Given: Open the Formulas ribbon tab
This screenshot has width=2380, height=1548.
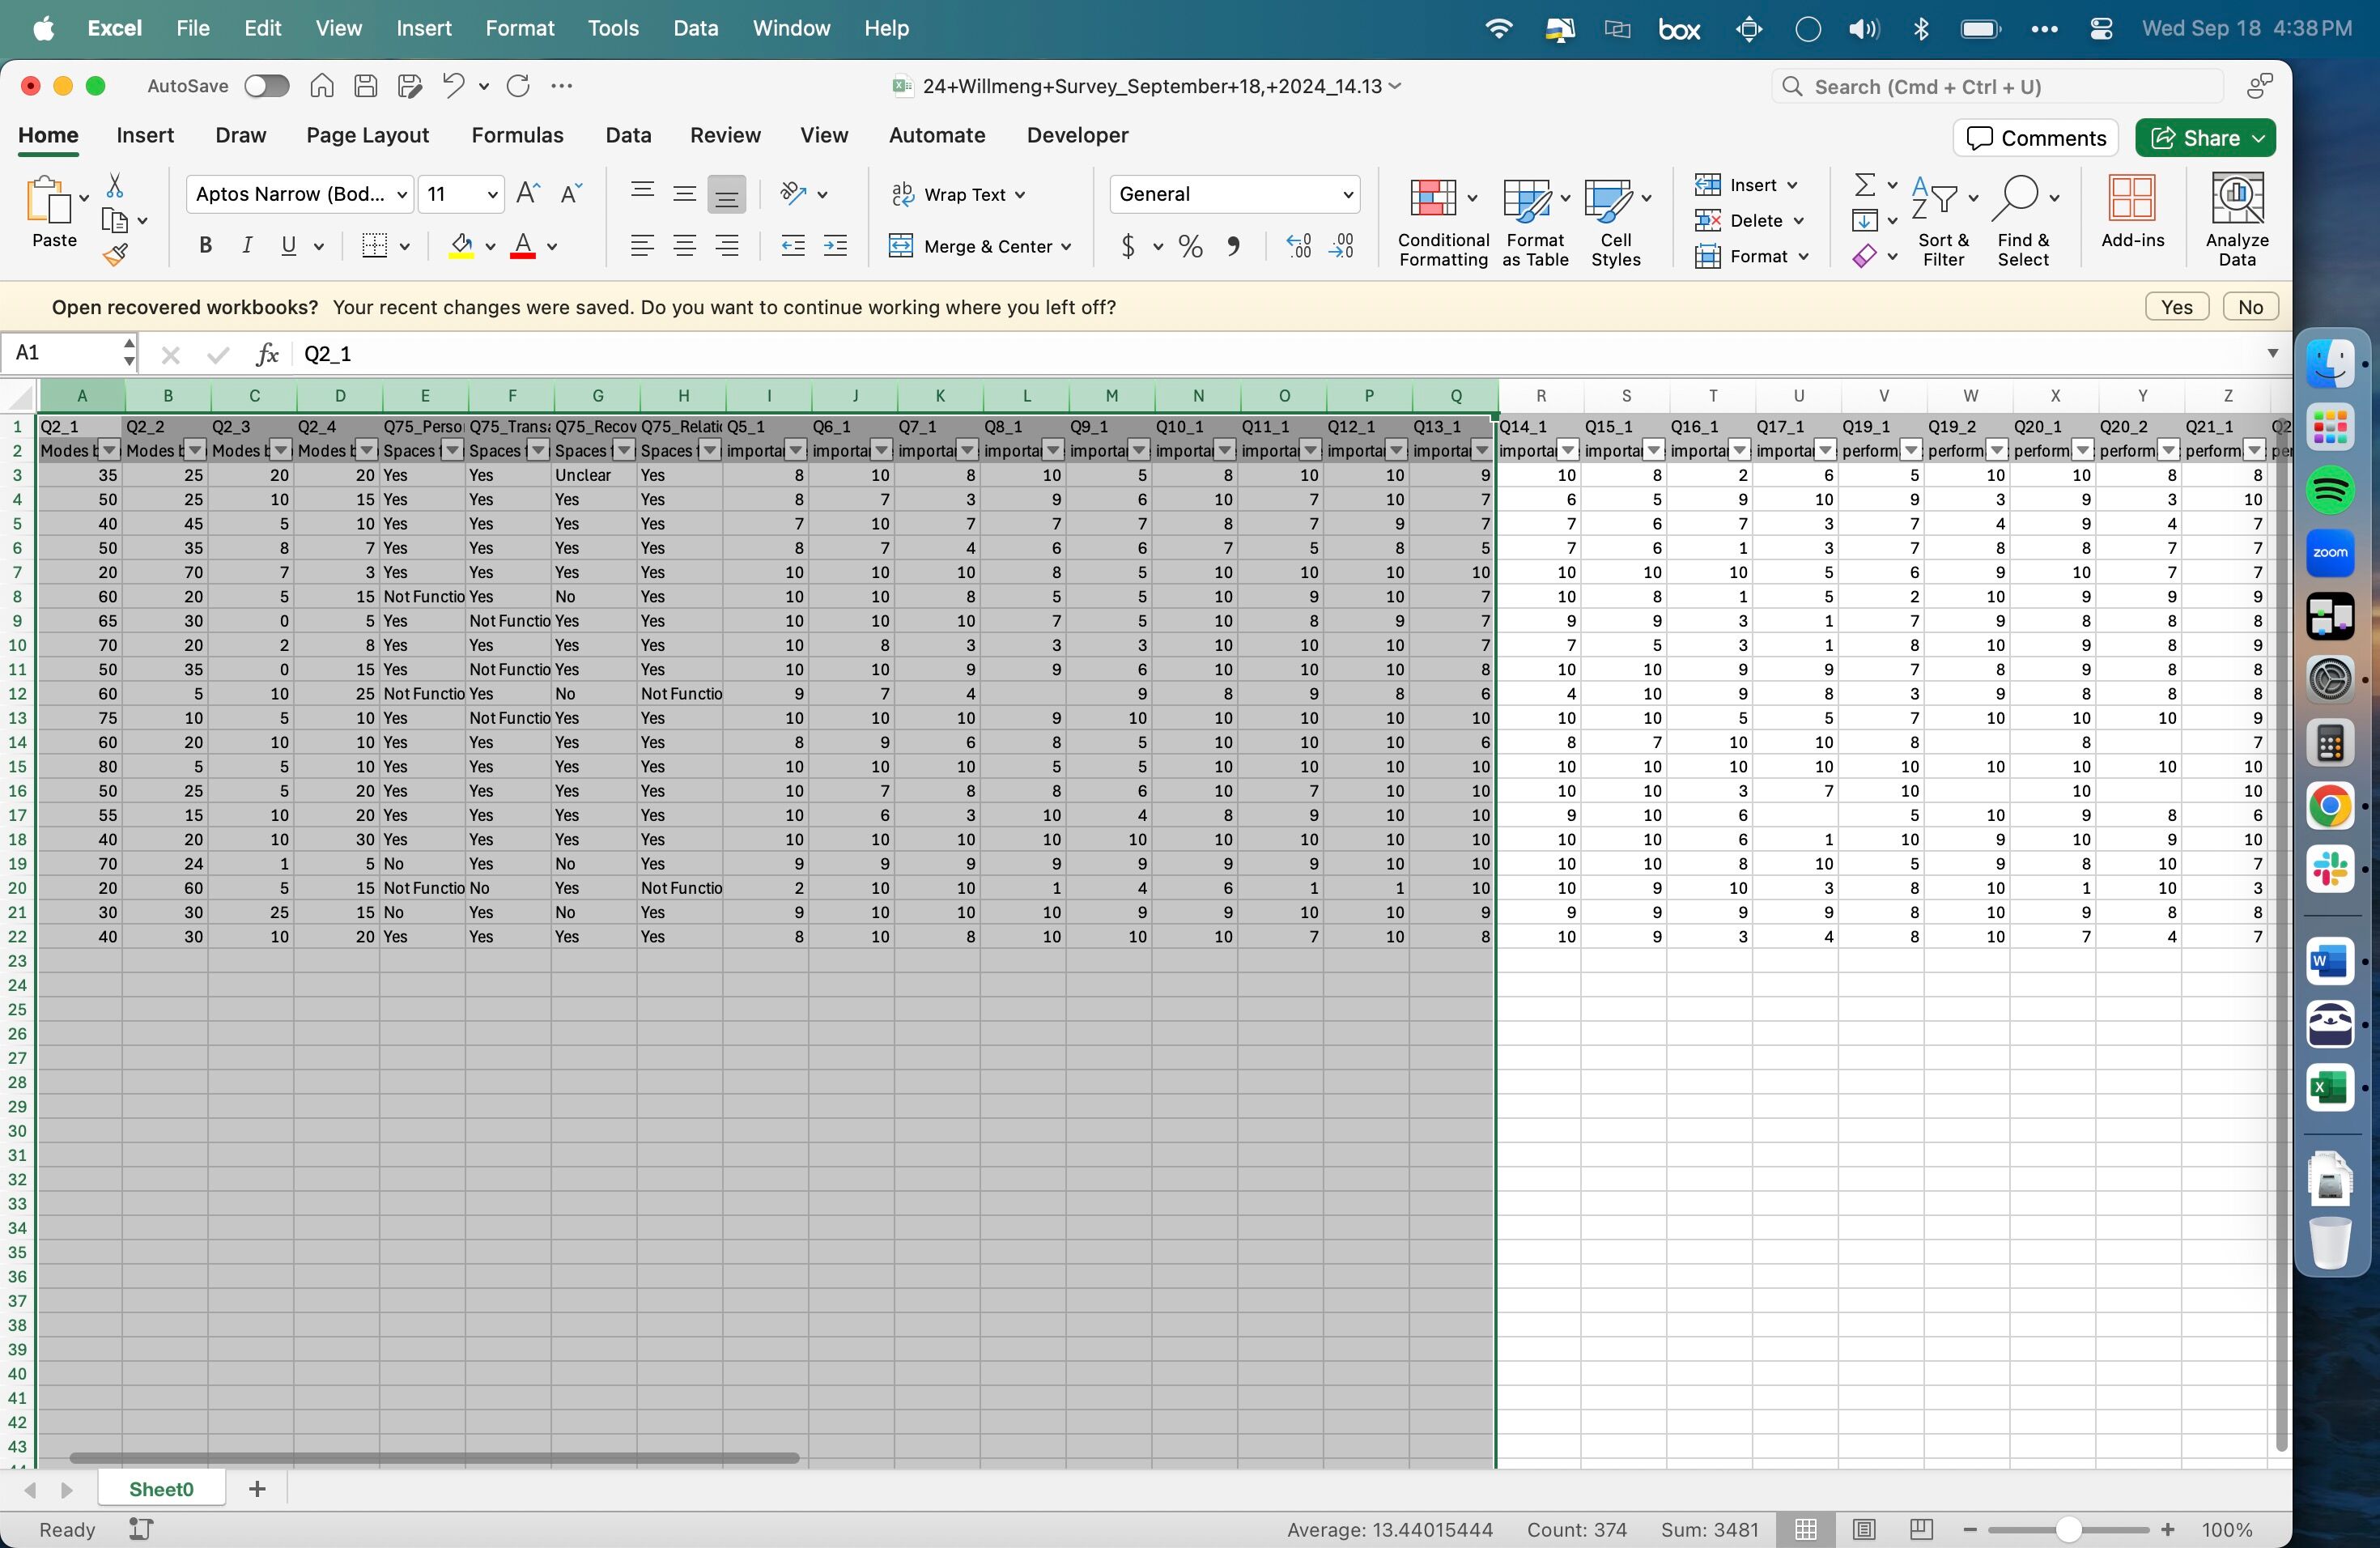Looking at the screenshot, I should click(517, 135).
